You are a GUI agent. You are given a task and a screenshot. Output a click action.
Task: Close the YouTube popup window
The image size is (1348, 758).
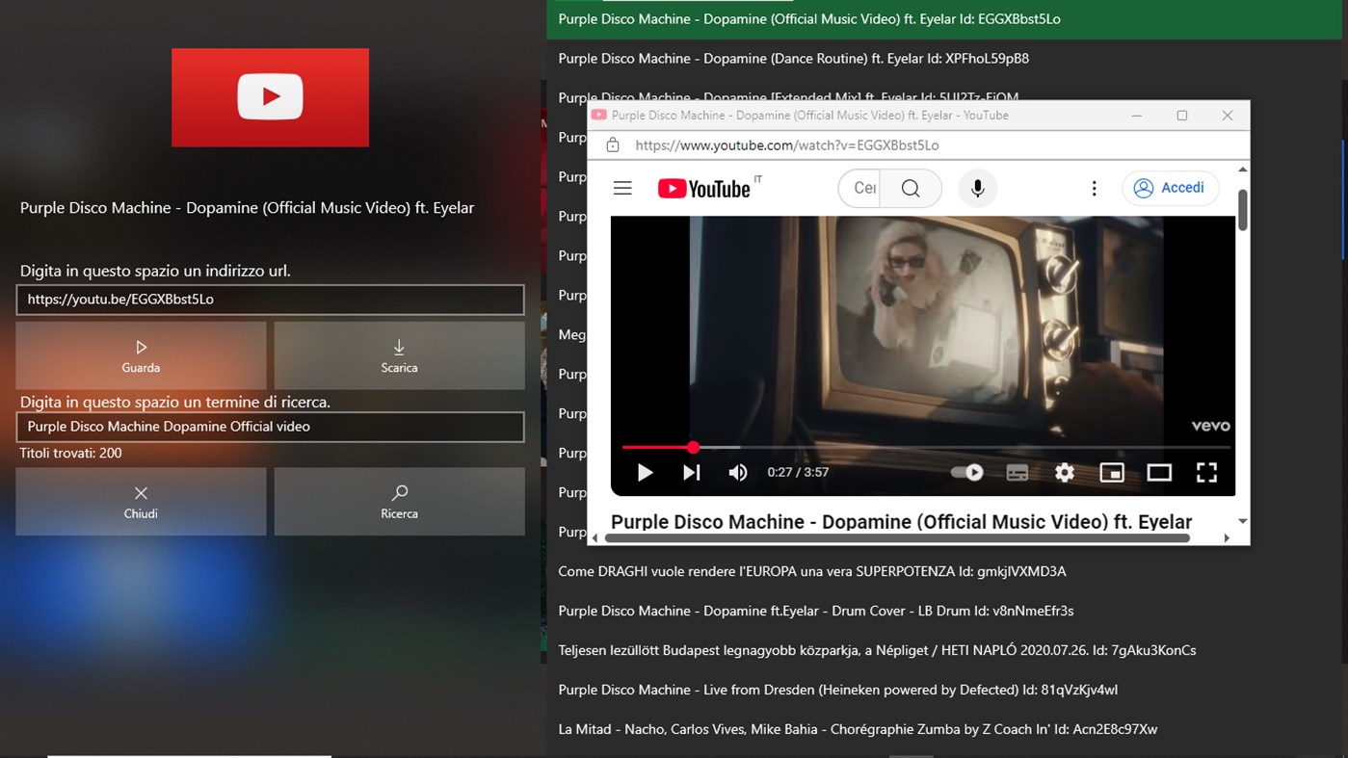pos(1228,116)
